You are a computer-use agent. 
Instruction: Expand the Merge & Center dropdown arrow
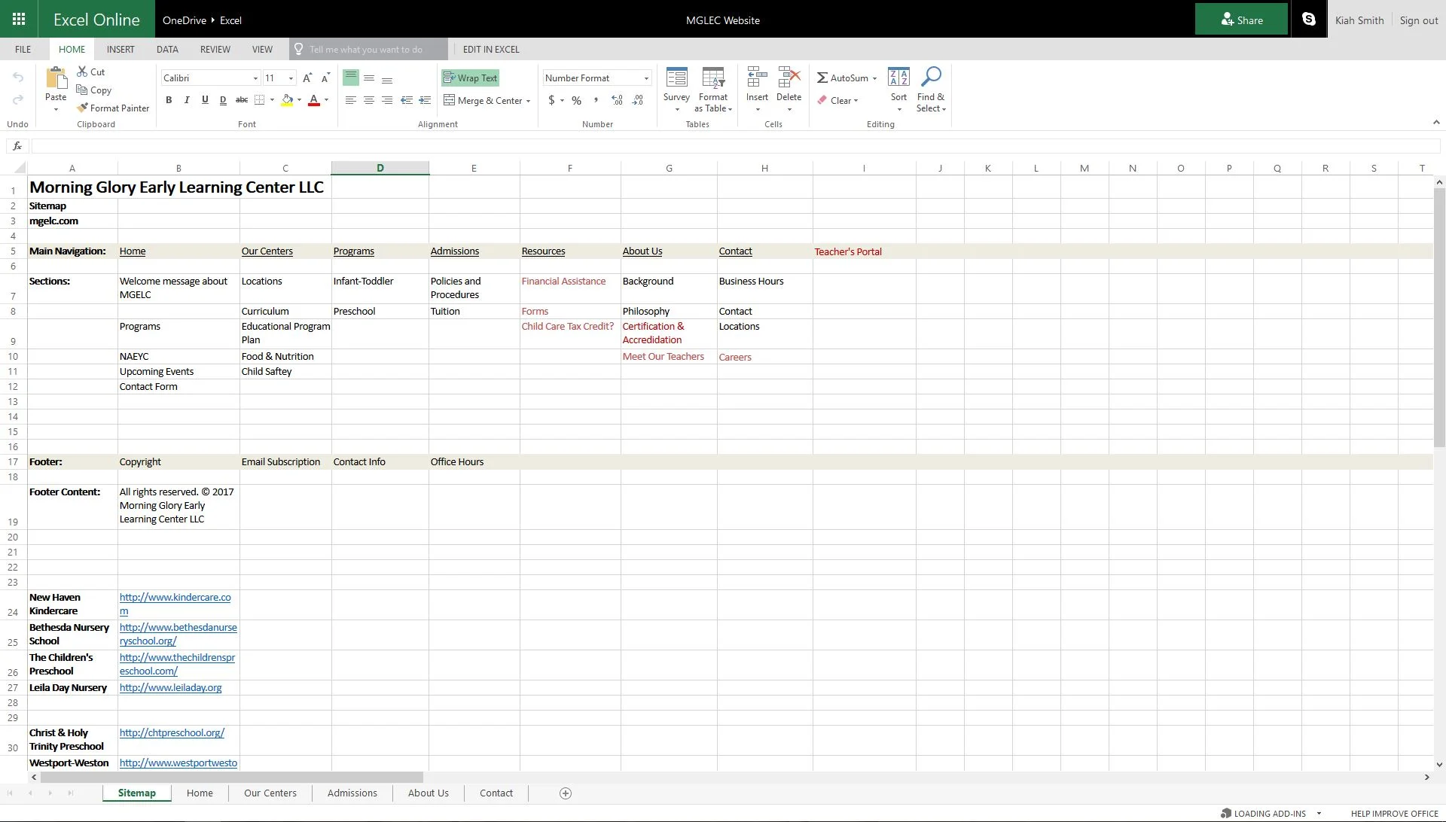click(528, 101)
